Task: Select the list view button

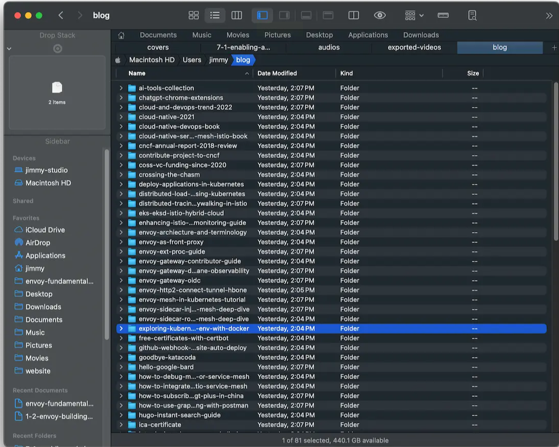Action: 215,15
